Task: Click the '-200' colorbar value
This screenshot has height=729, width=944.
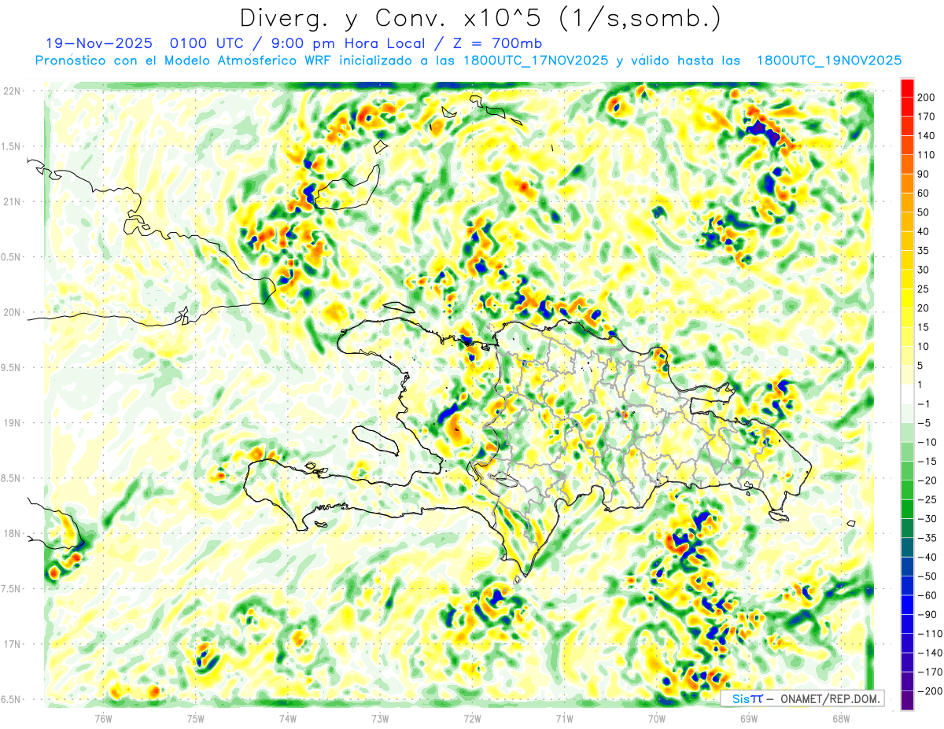Action: point(930,690)
